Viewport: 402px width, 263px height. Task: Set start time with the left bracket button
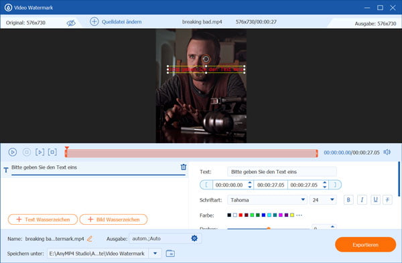[x=206, y=185]
